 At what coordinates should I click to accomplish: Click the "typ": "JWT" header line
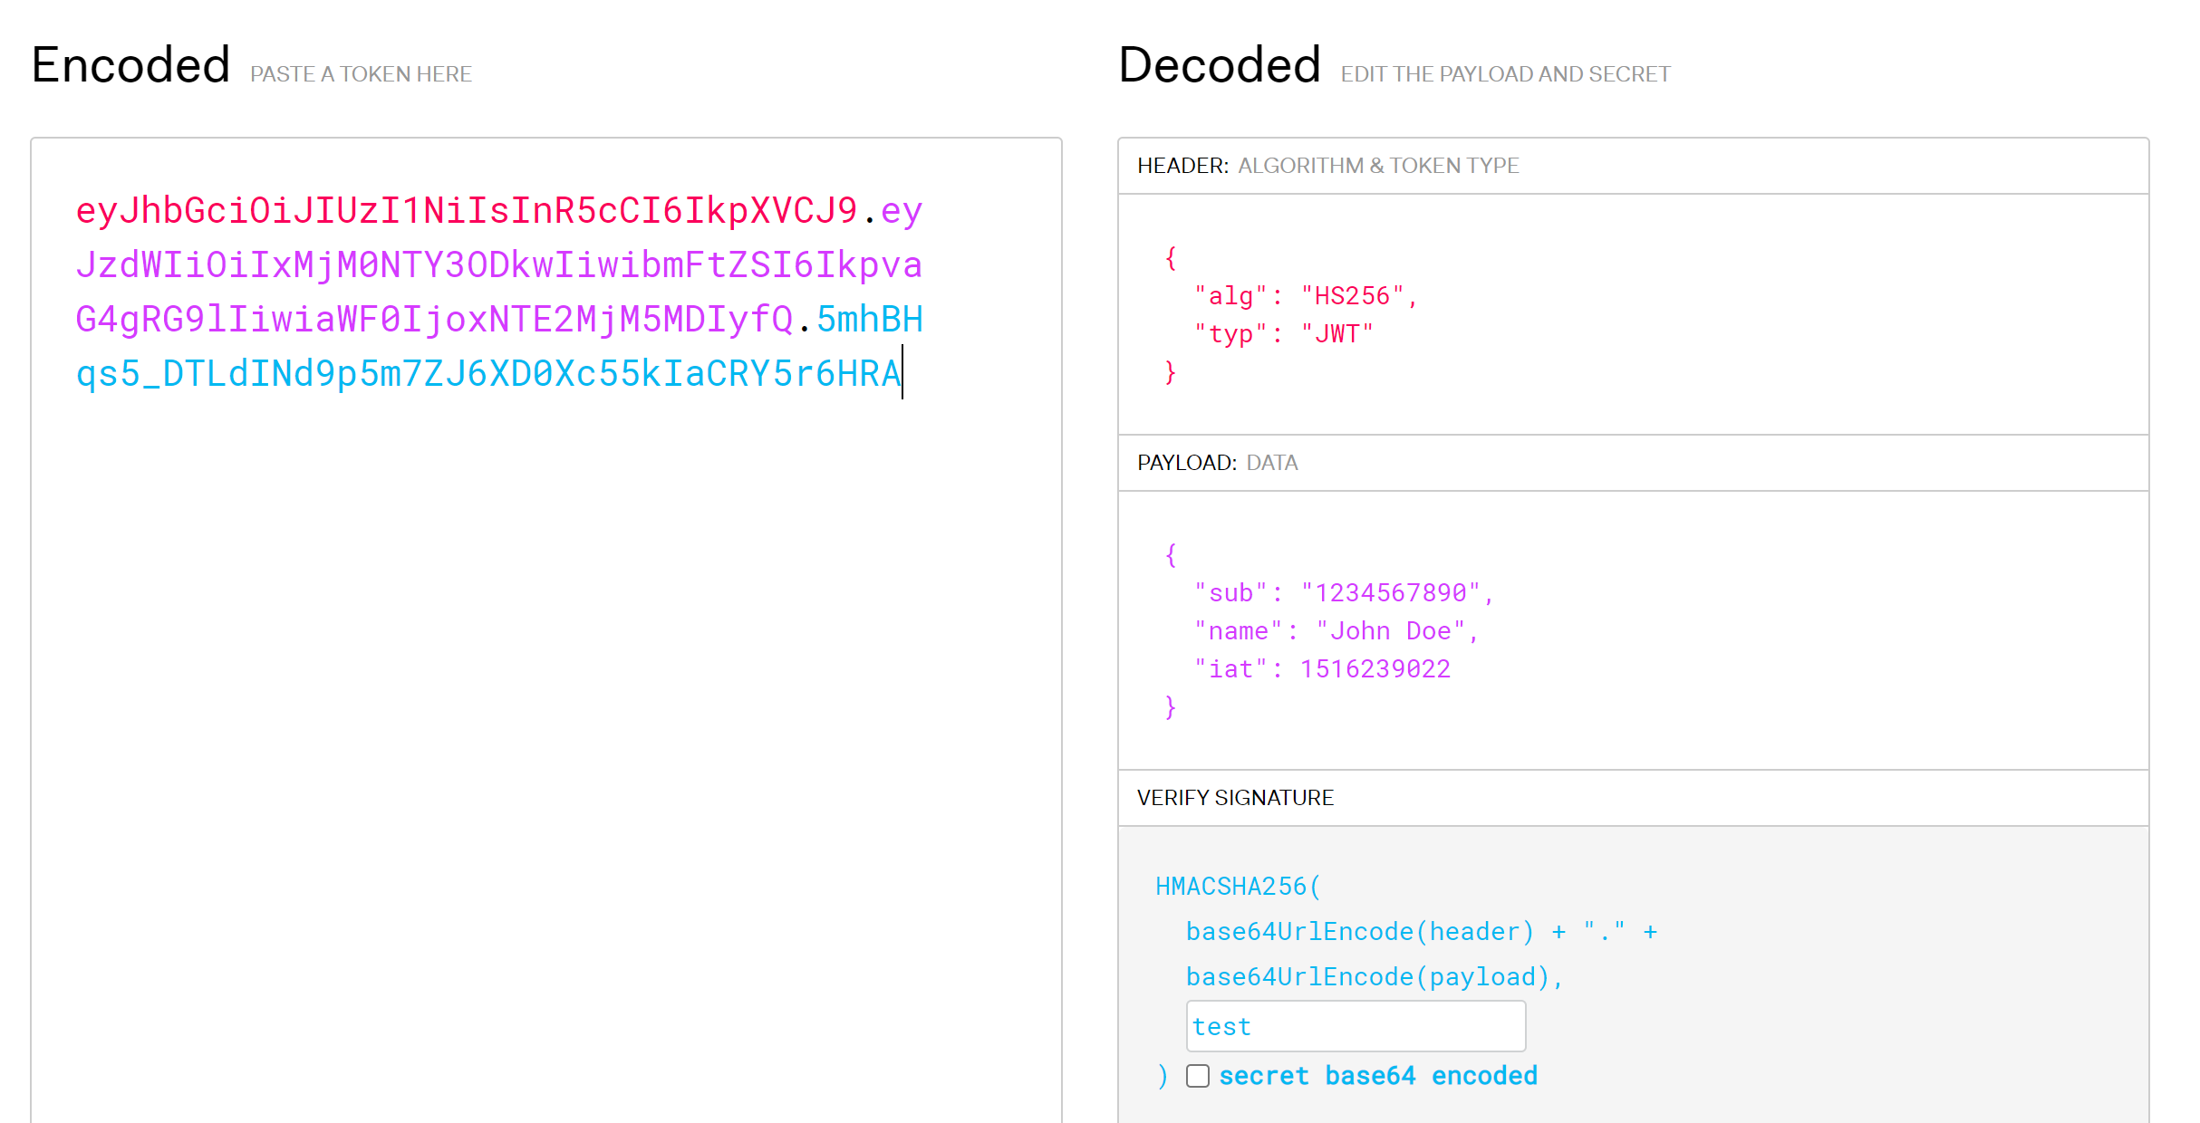point(1283,334)
